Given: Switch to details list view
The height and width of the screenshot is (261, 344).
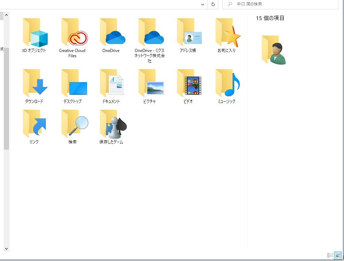Looking at the screenshot, I should (330, 256).
